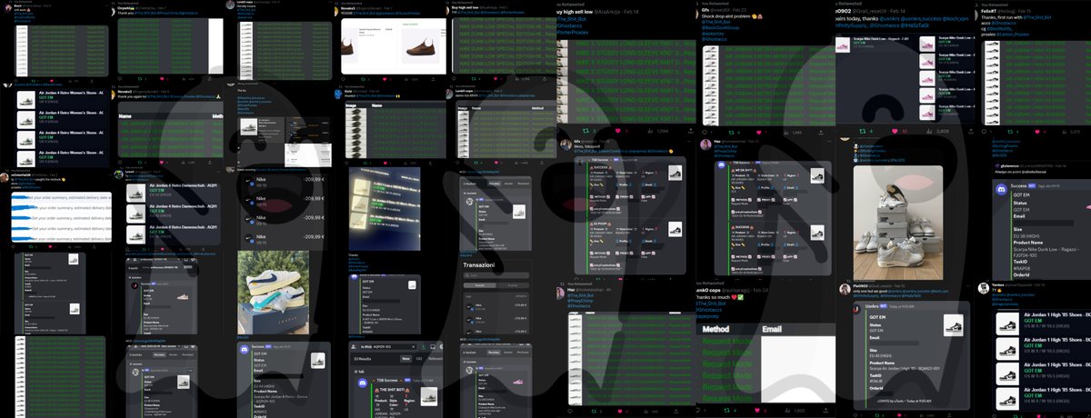Retweet the AlaArkzja Feb 14 tweet
The width and height of the screenshot is (1091, 418).
pyautogui.click(x=586, y=130)
